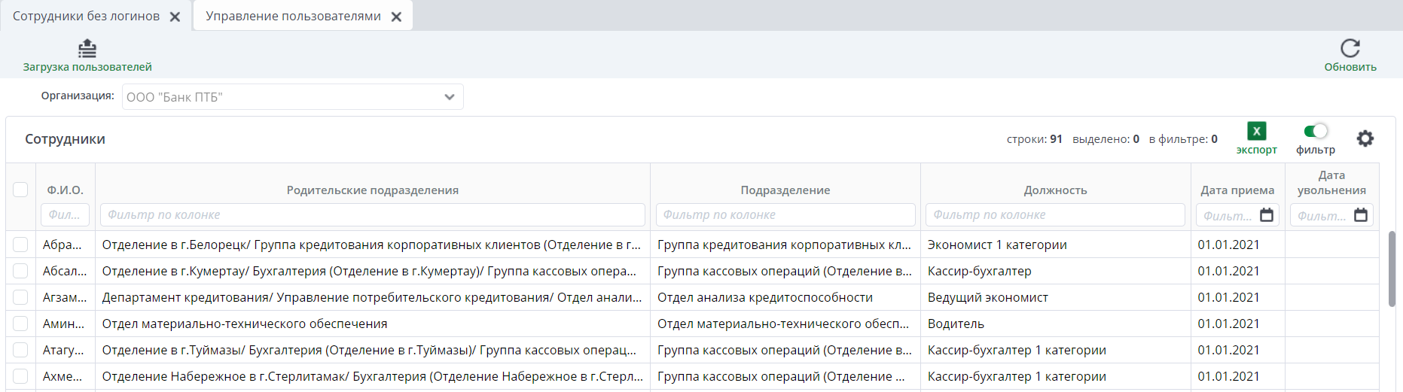Switch to Сотрудники без логинов tab
The image size is (1403, 392).
point(86,17)
